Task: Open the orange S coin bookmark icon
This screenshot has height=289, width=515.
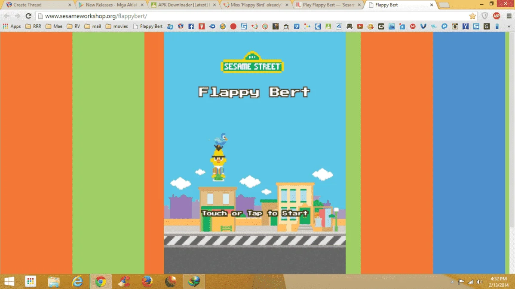Action: click(223, 26)
